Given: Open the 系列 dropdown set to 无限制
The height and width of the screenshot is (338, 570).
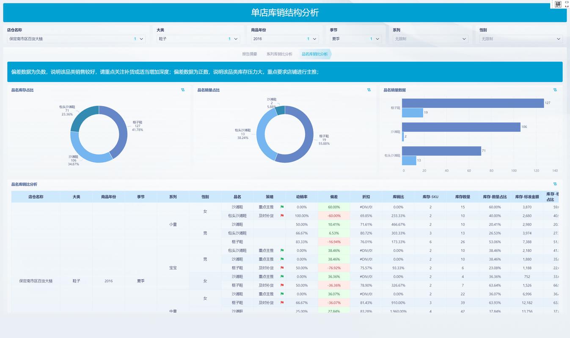Looking at the screenshot, I should pos(430,39).
